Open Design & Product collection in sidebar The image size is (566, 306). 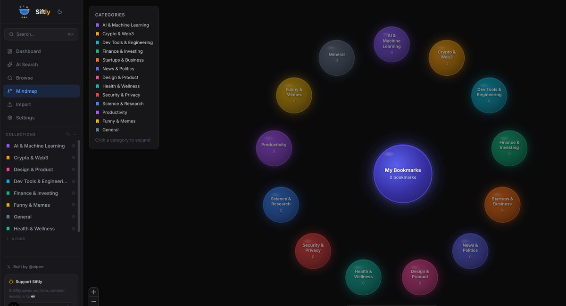pos(40,169)
